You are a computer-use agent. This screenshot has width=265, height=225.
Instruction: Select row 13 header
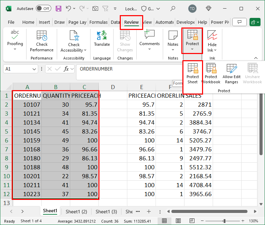pyautogui.click(x=7, y=203)
